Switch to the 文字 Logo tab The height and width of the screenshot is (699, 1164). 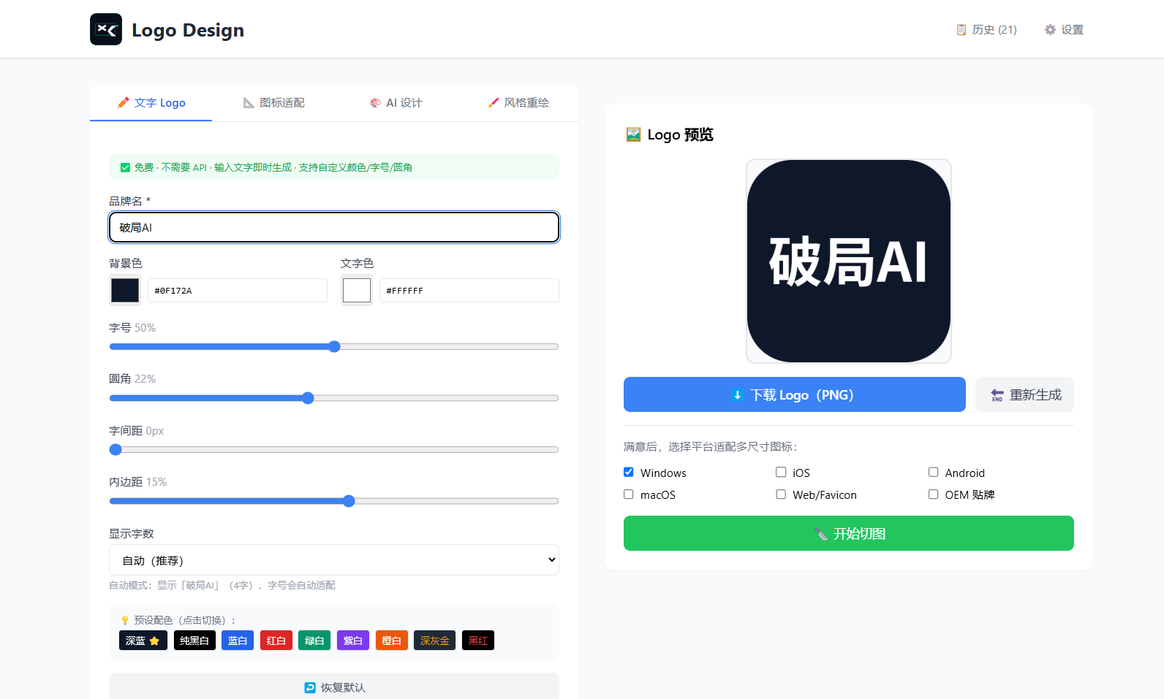coord(151,103)
